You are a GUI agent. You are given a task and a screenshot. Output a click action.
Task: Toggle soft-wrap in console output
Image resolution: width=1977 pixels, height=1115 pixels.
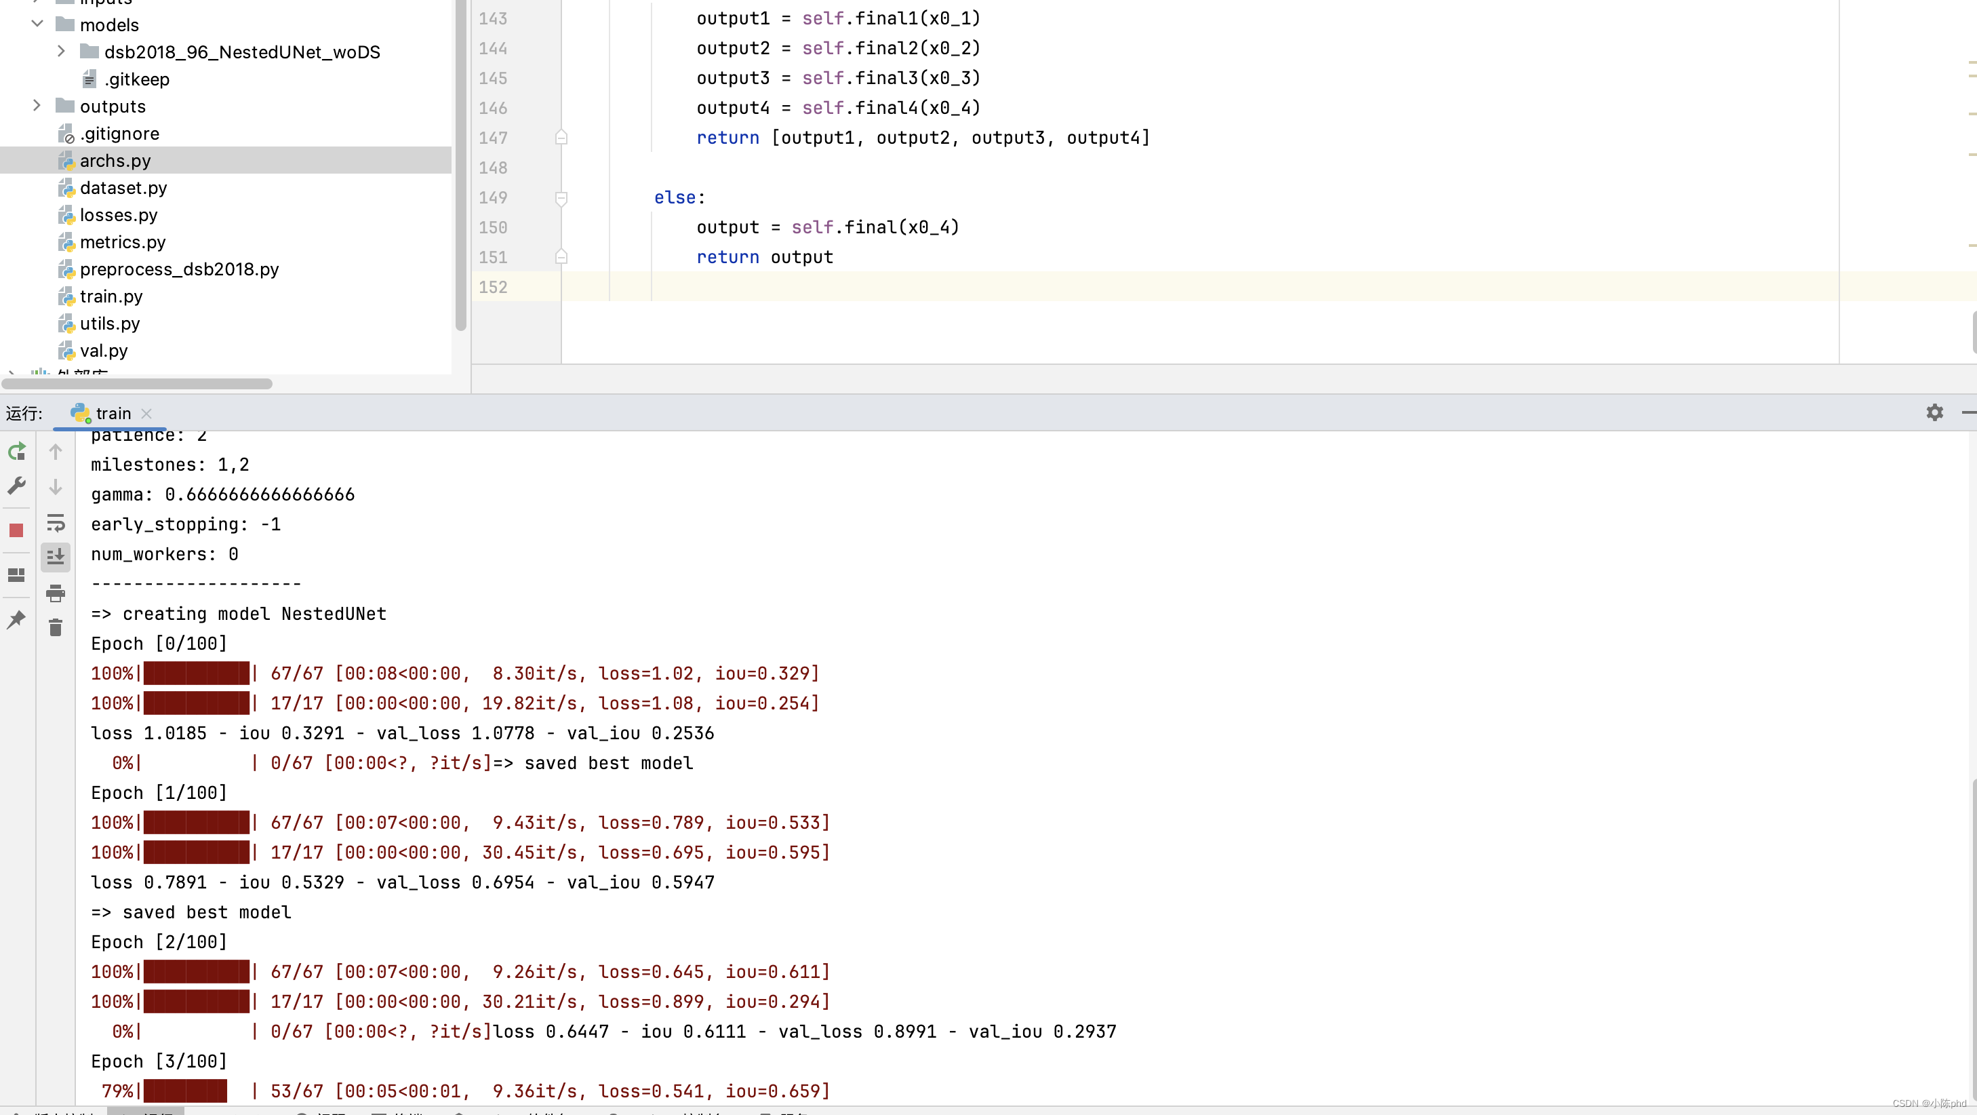pos(56,523)
